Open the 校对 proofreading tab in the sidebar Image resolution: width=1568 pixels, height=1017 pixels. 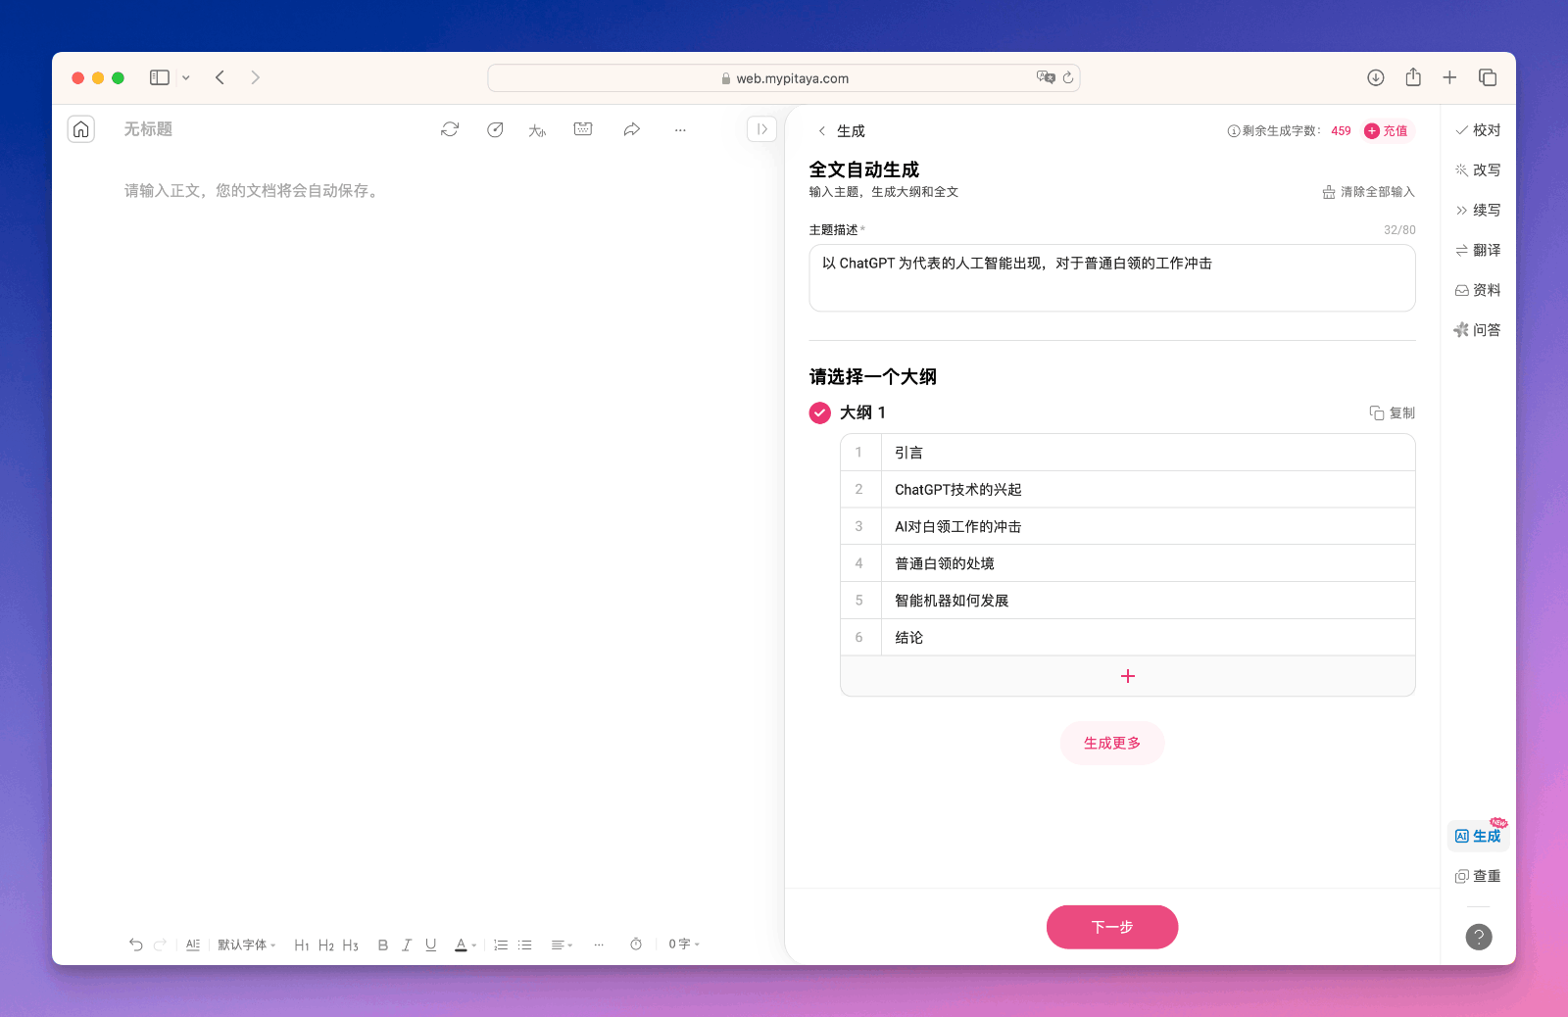click(1478, 130)
